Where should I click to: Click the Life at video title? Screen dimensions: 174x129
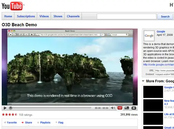[169, 114]
